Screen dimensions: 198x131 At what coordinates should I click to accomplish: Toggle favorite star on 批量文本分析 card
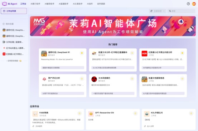[132, 53]
